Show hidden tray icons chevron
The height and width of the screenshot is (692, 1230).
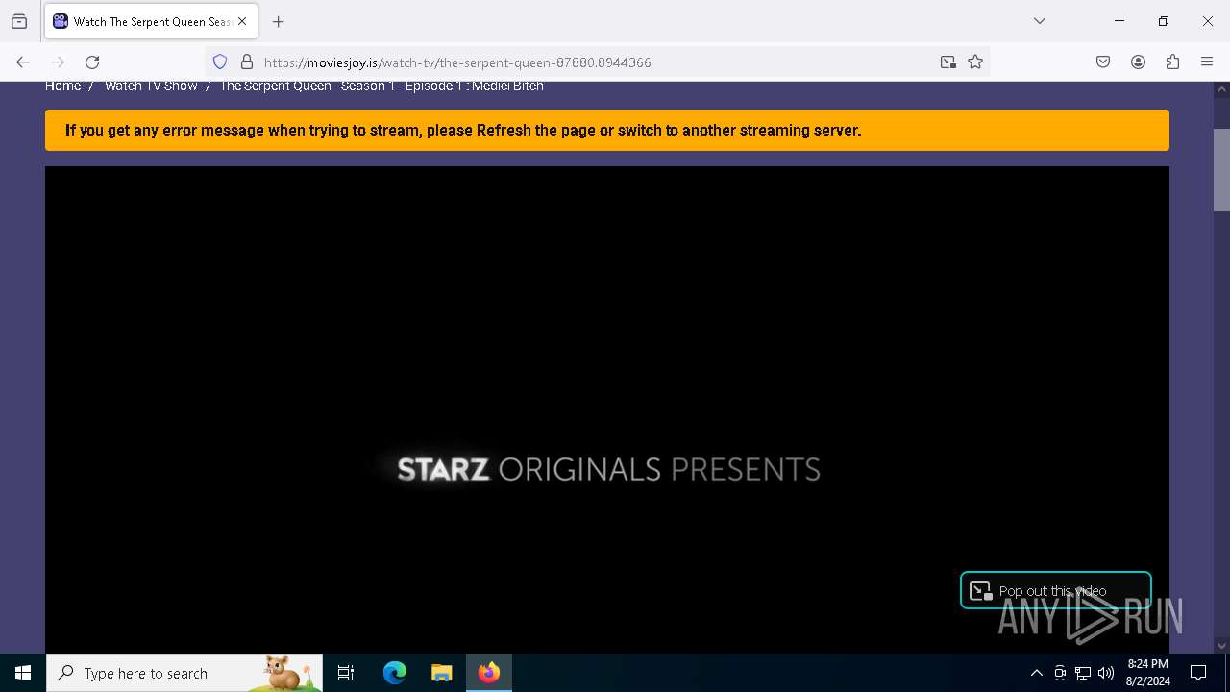[x=1036, y=673]
